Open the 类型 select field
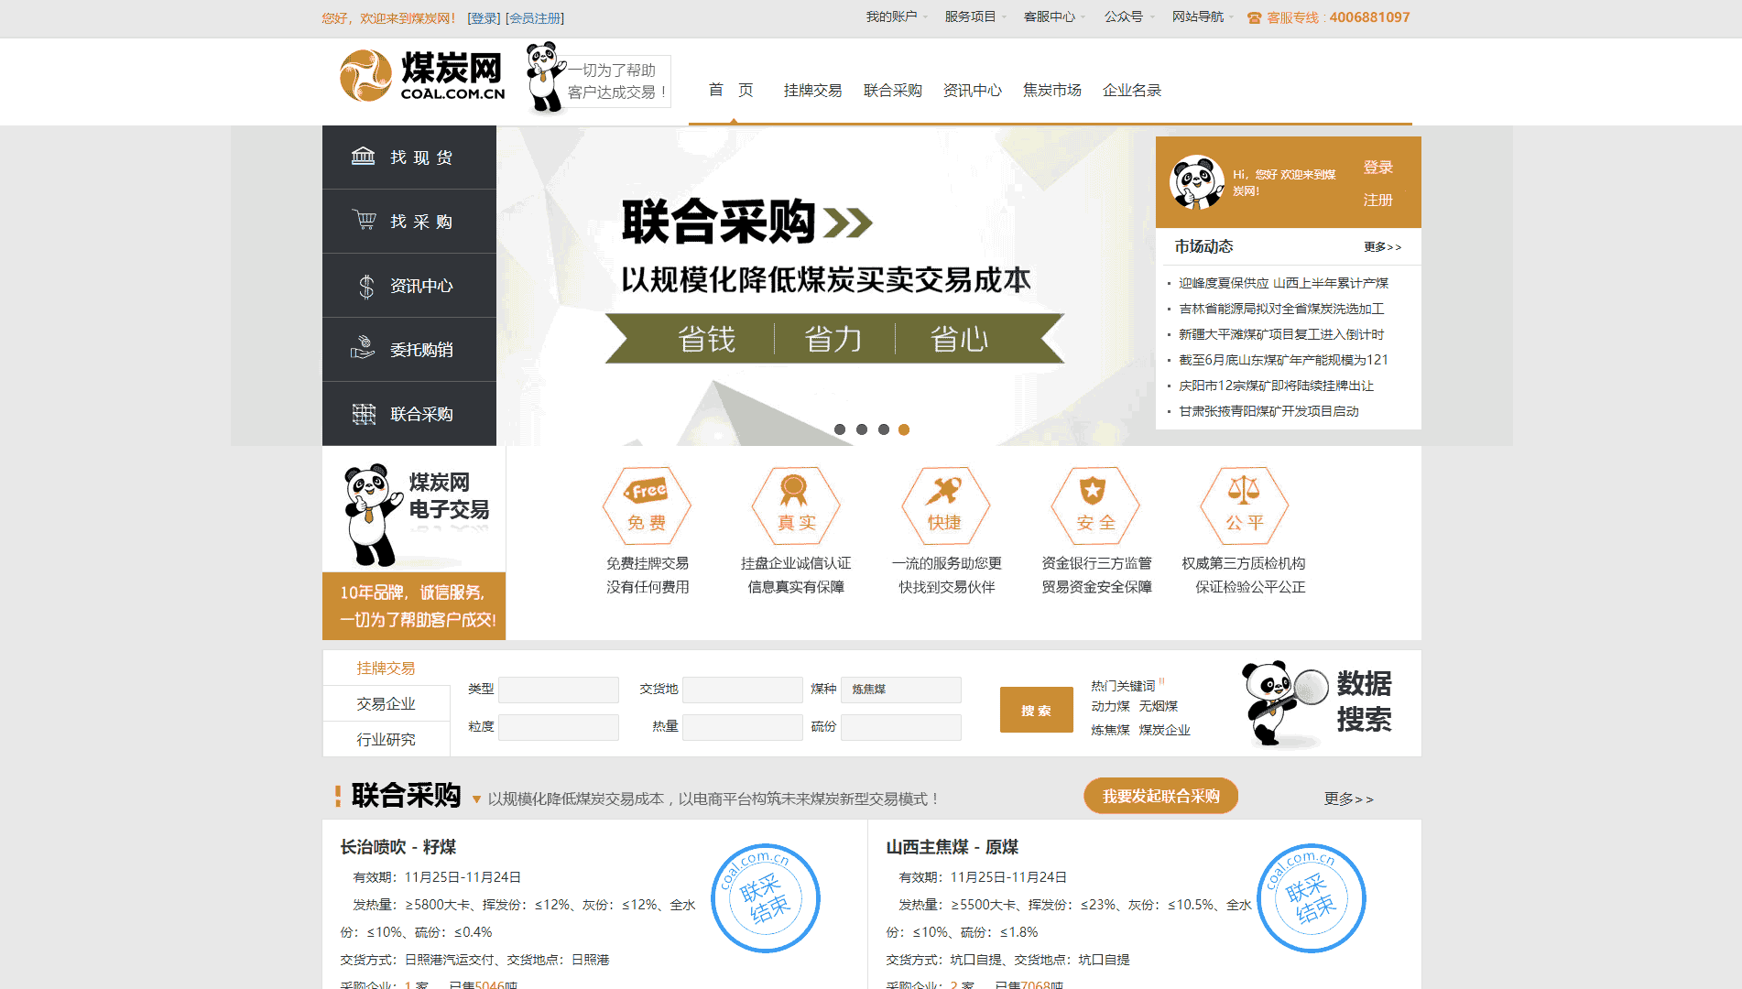Image resolution: width=1742 pixels, height=989 pixels. [x=559, y=690]
